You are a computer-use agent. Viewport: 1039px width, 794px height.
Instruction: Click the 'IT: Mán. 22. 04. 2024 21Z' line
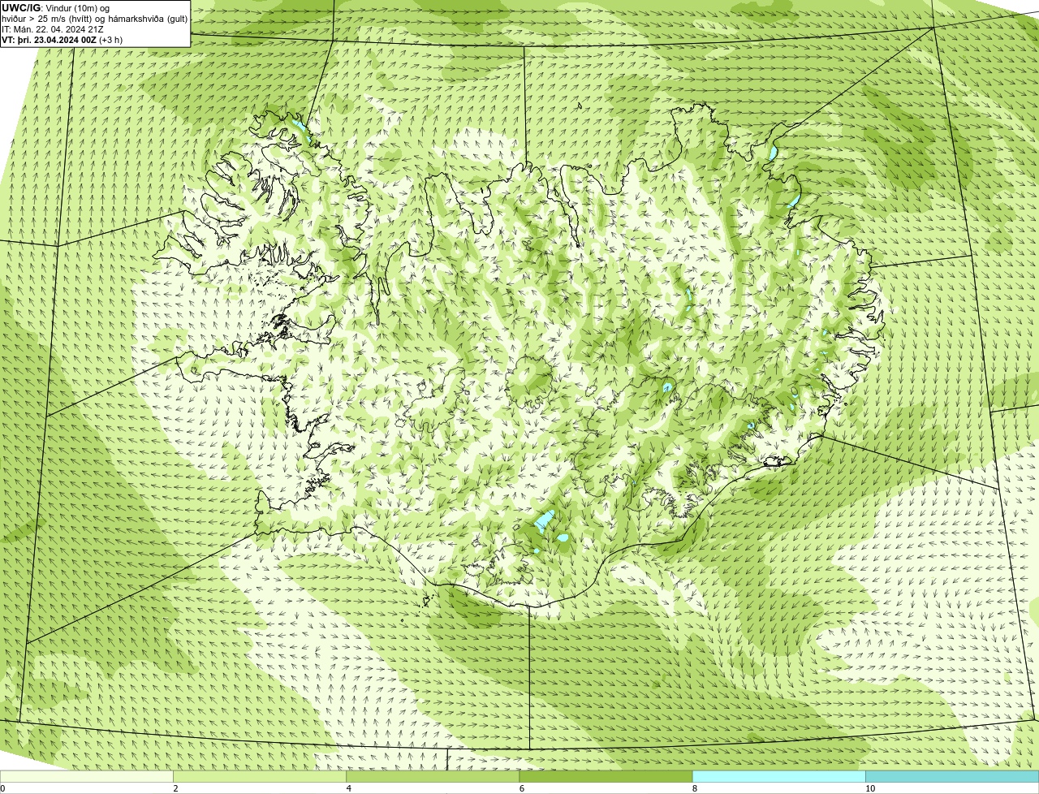52,29
